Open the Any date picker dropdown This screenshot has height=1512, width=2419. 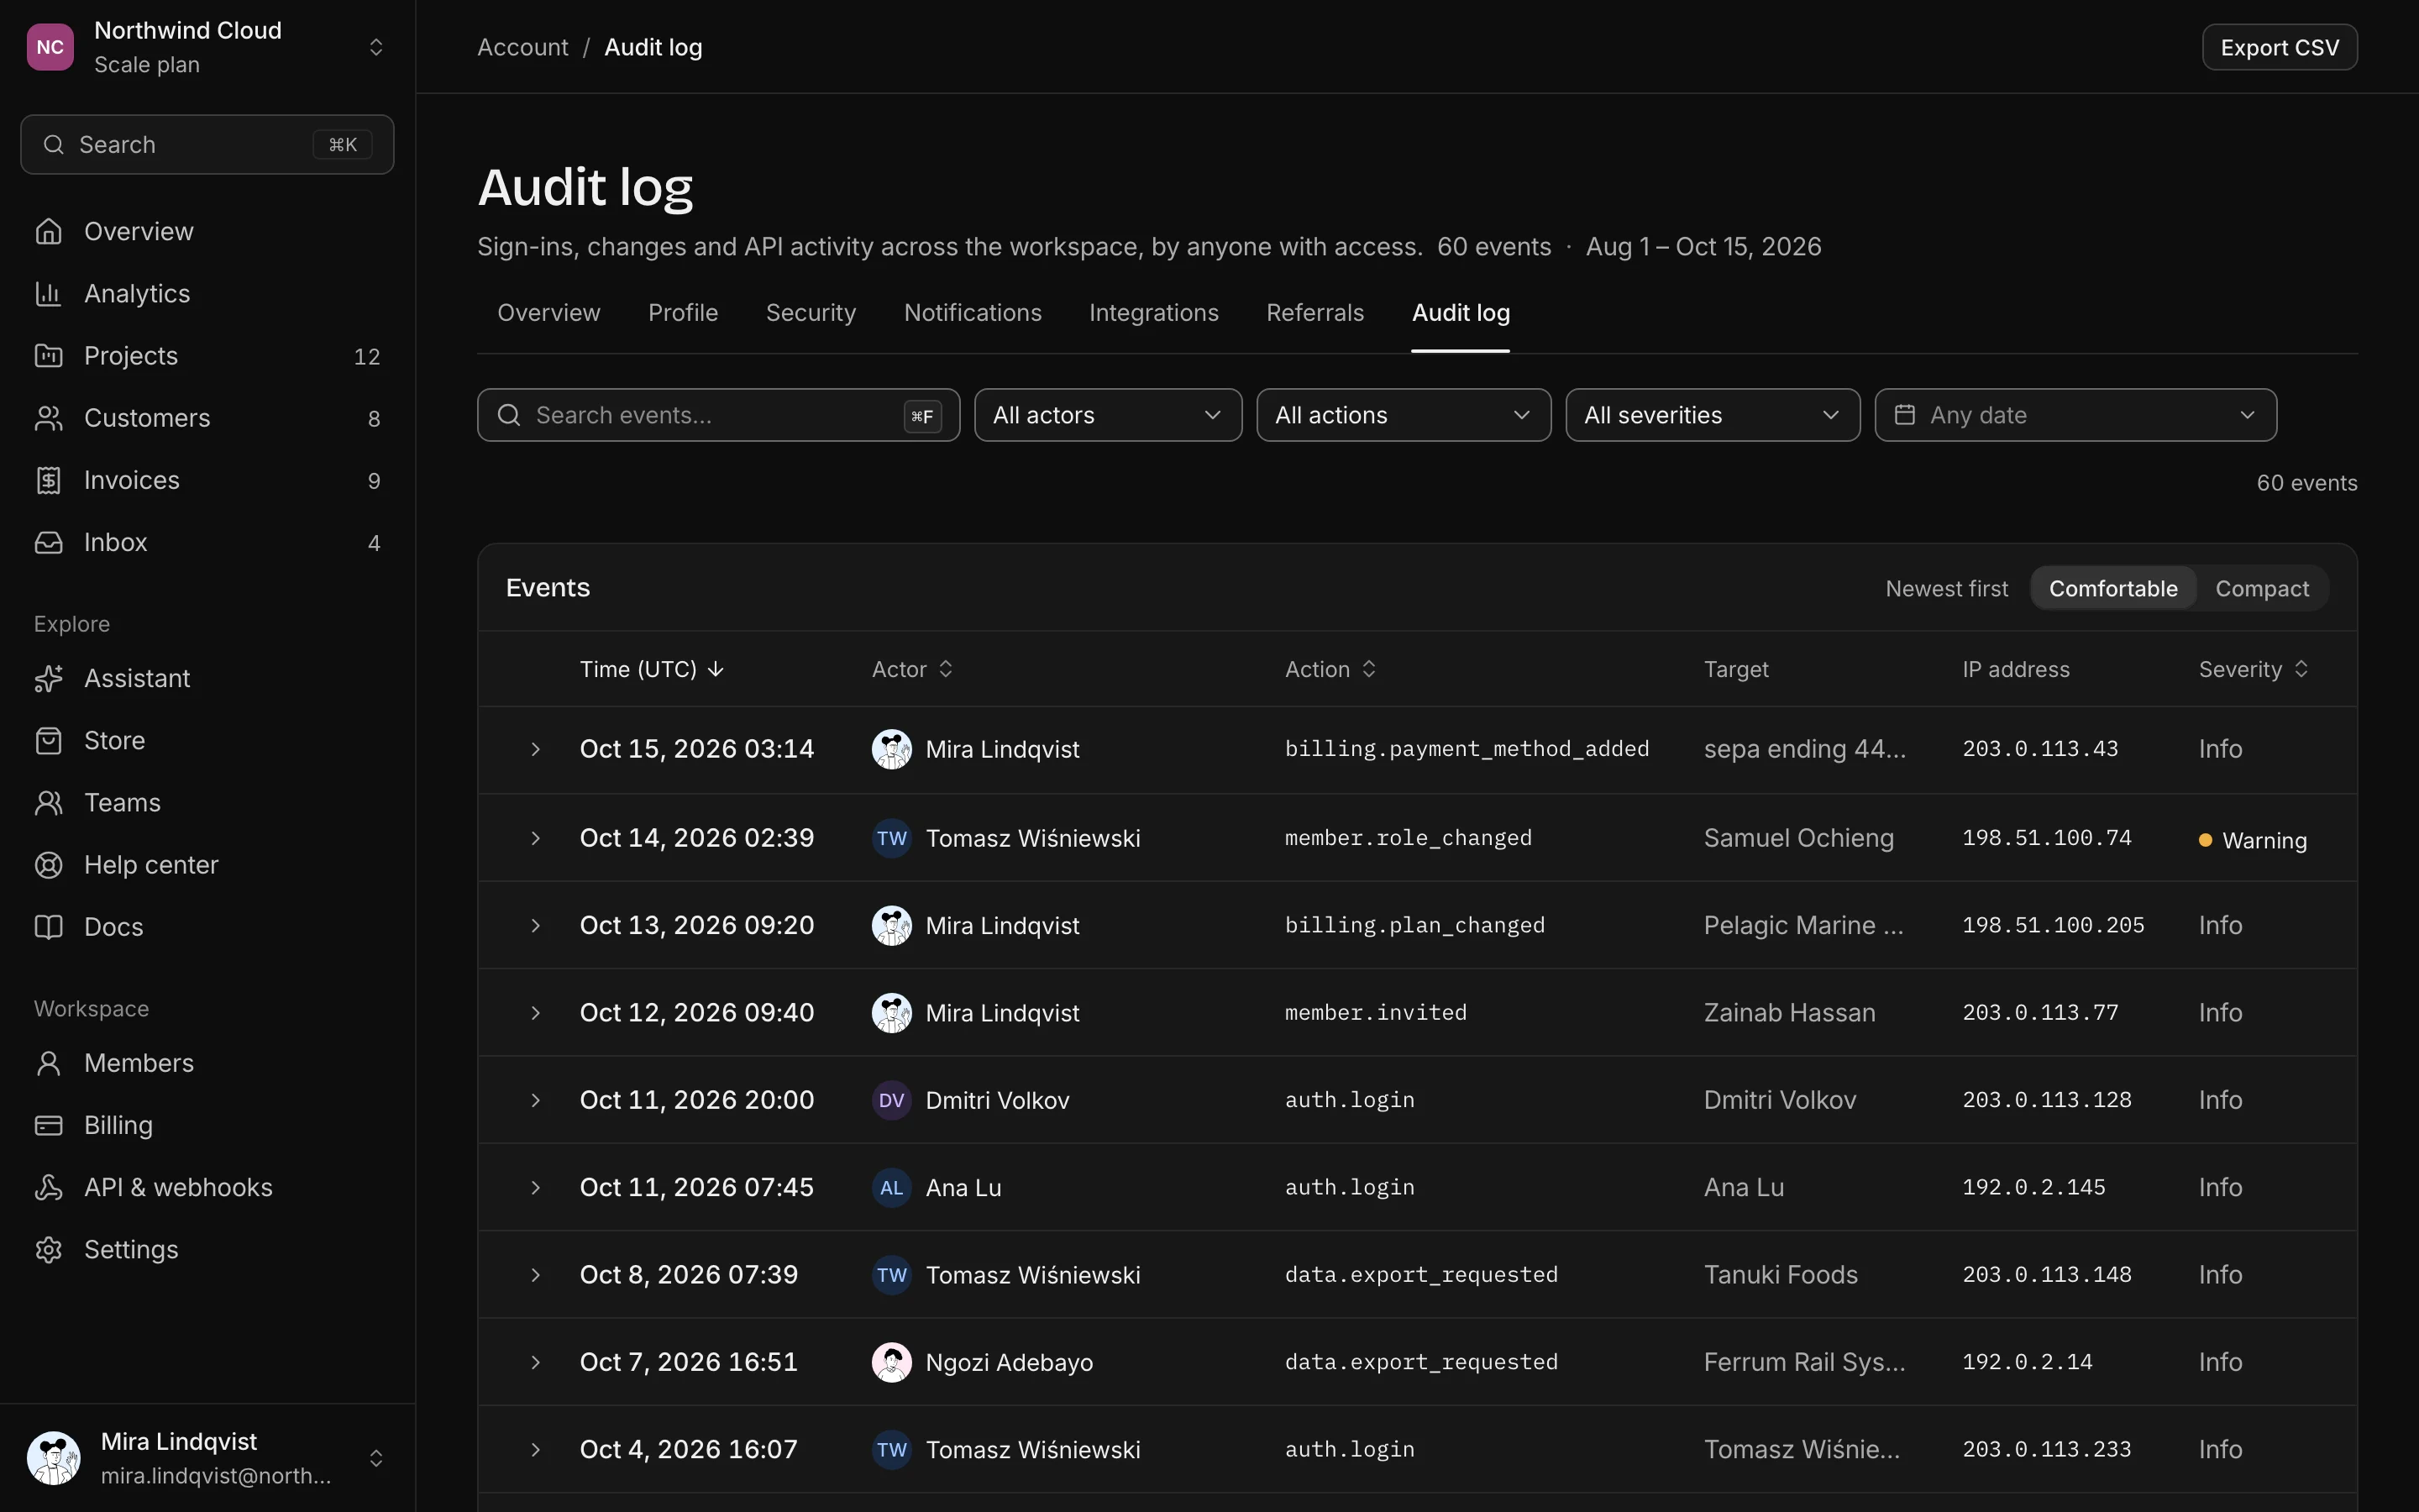[2075, 415]
